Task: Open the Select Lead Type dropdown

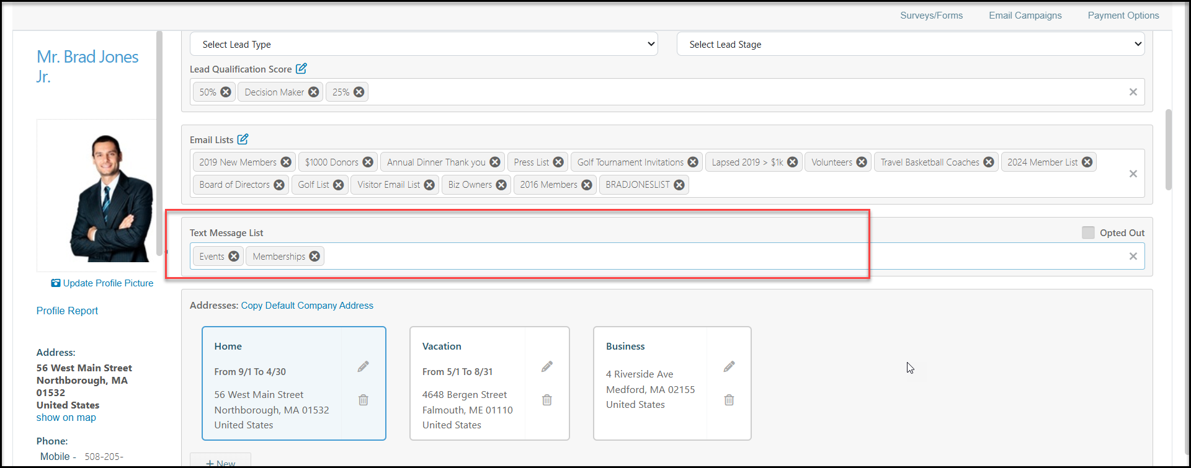Action: [424, 44]
